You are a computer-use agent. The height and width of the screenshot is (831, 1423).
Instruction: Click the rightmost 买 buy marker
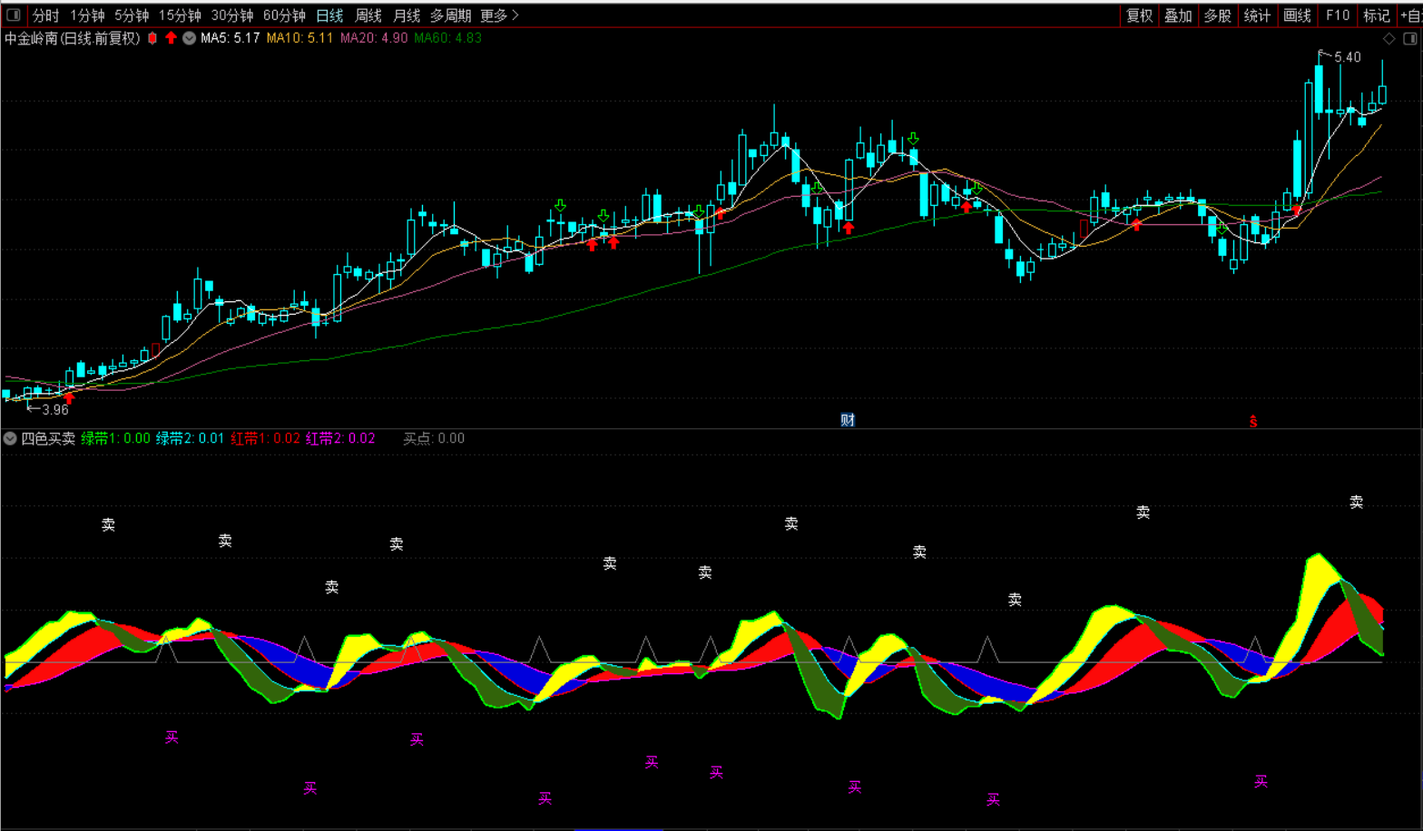(1261, 781)
